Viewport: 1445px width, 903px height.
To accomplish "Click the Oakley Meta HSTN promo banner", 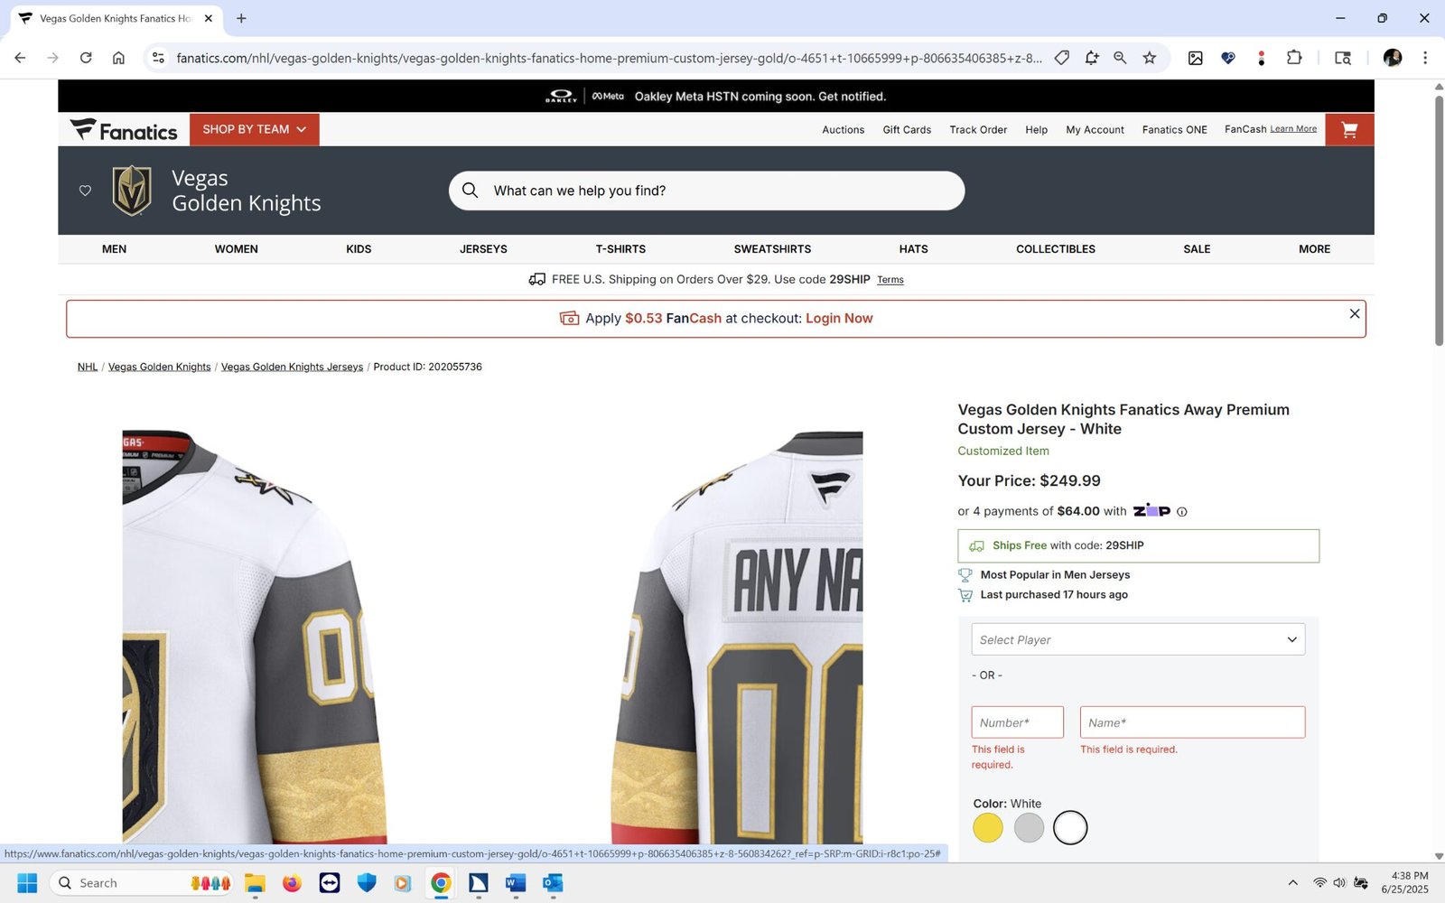I will (716, 97).
